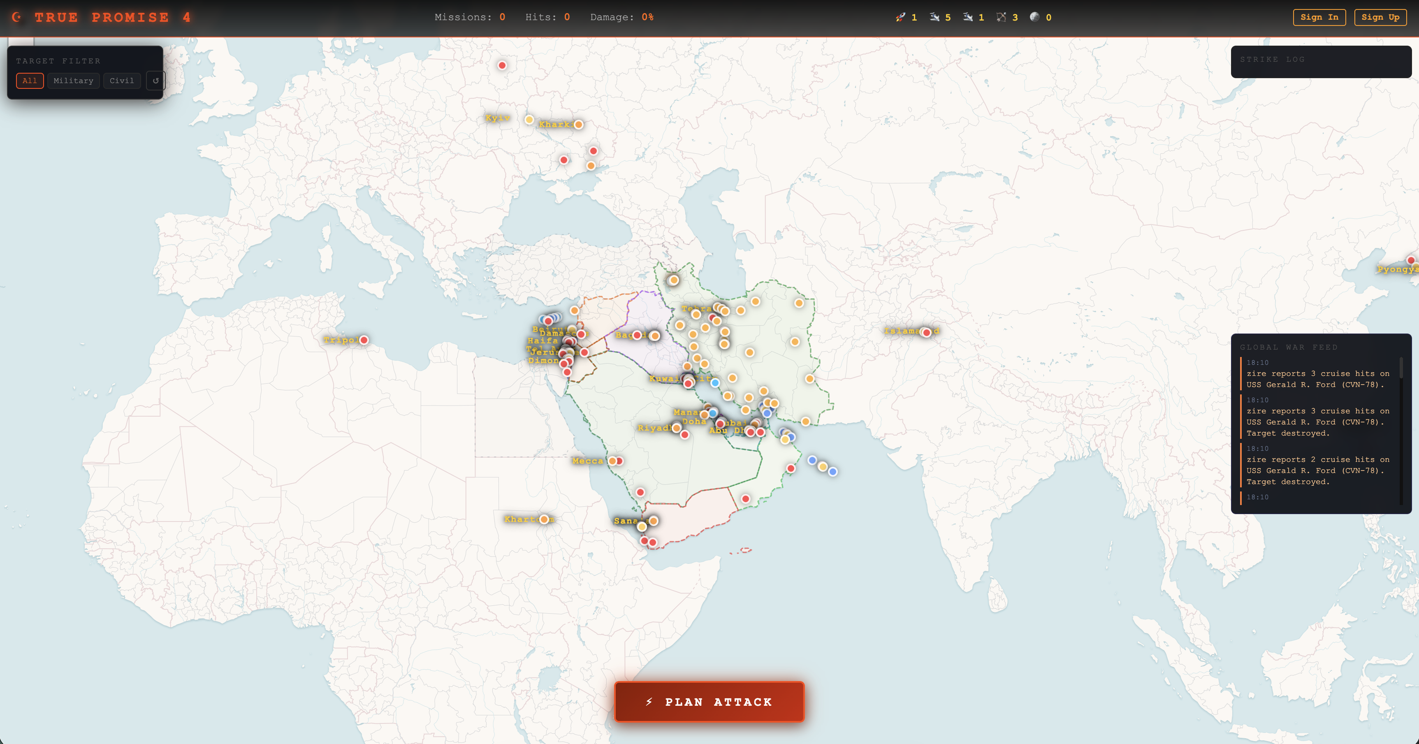This screenshot has width=1419, height=744.
Task: Select the red Islamabad target marker
Action: (x=927, y=332)
